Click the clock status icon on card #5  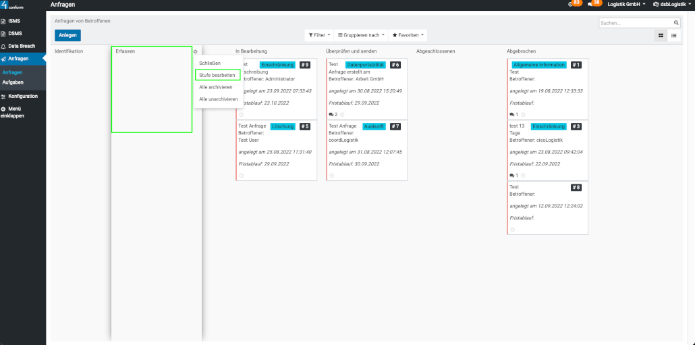(x=241, y=176)
